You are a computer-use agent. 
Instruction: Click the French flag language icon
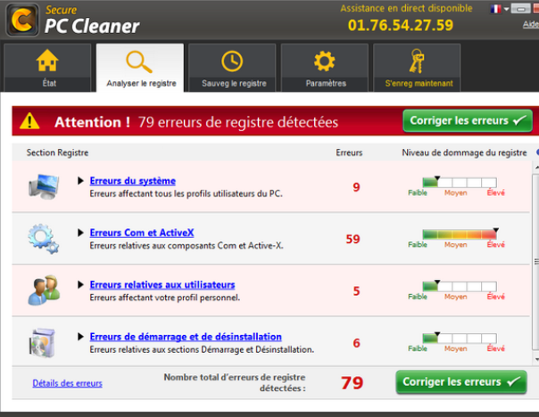click(x=495, y=9)
